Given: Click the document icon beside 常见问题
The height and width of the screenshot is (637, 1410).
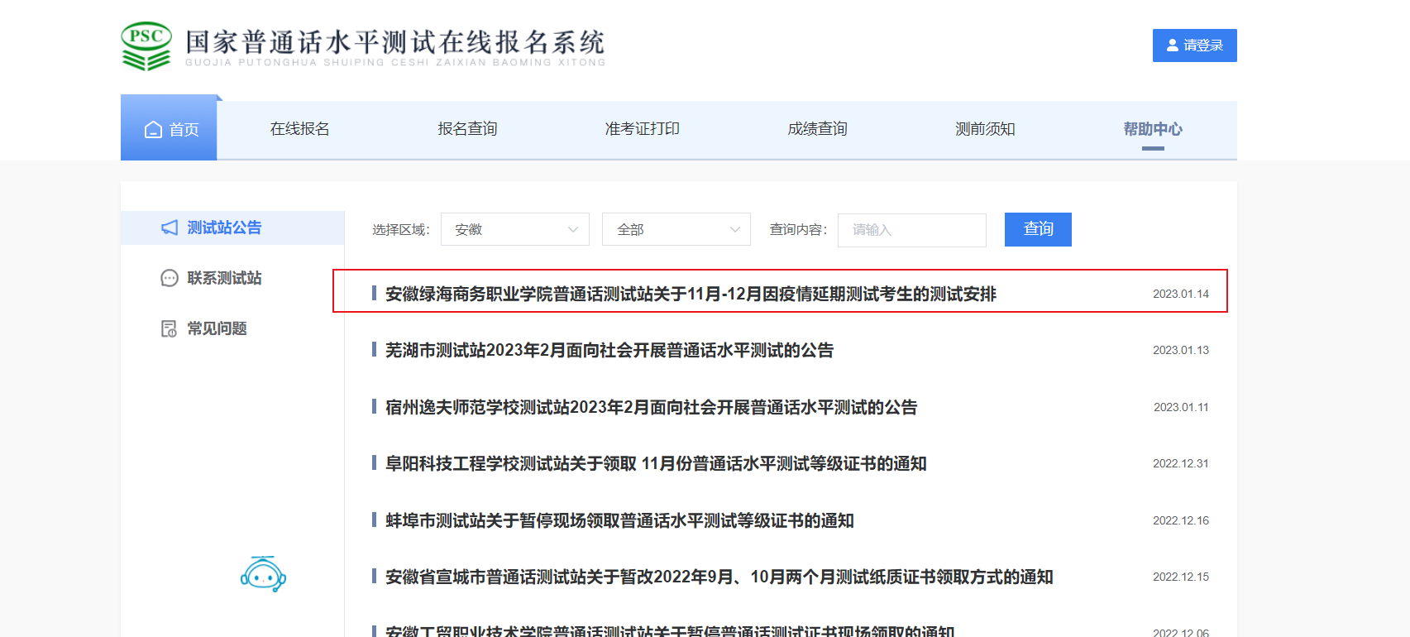Looking at the screenshot, I should (x=169, y=328).
